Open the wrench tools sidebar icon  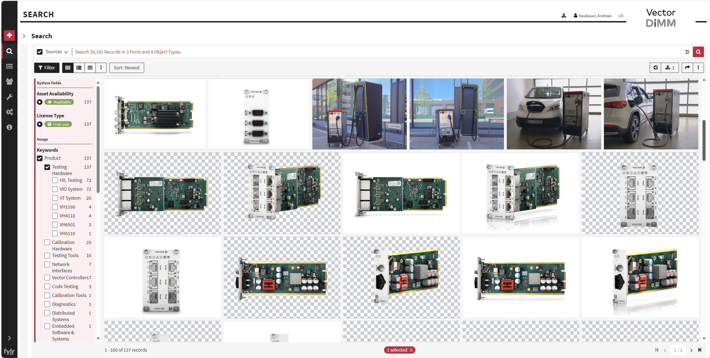(x=9, y=97)
